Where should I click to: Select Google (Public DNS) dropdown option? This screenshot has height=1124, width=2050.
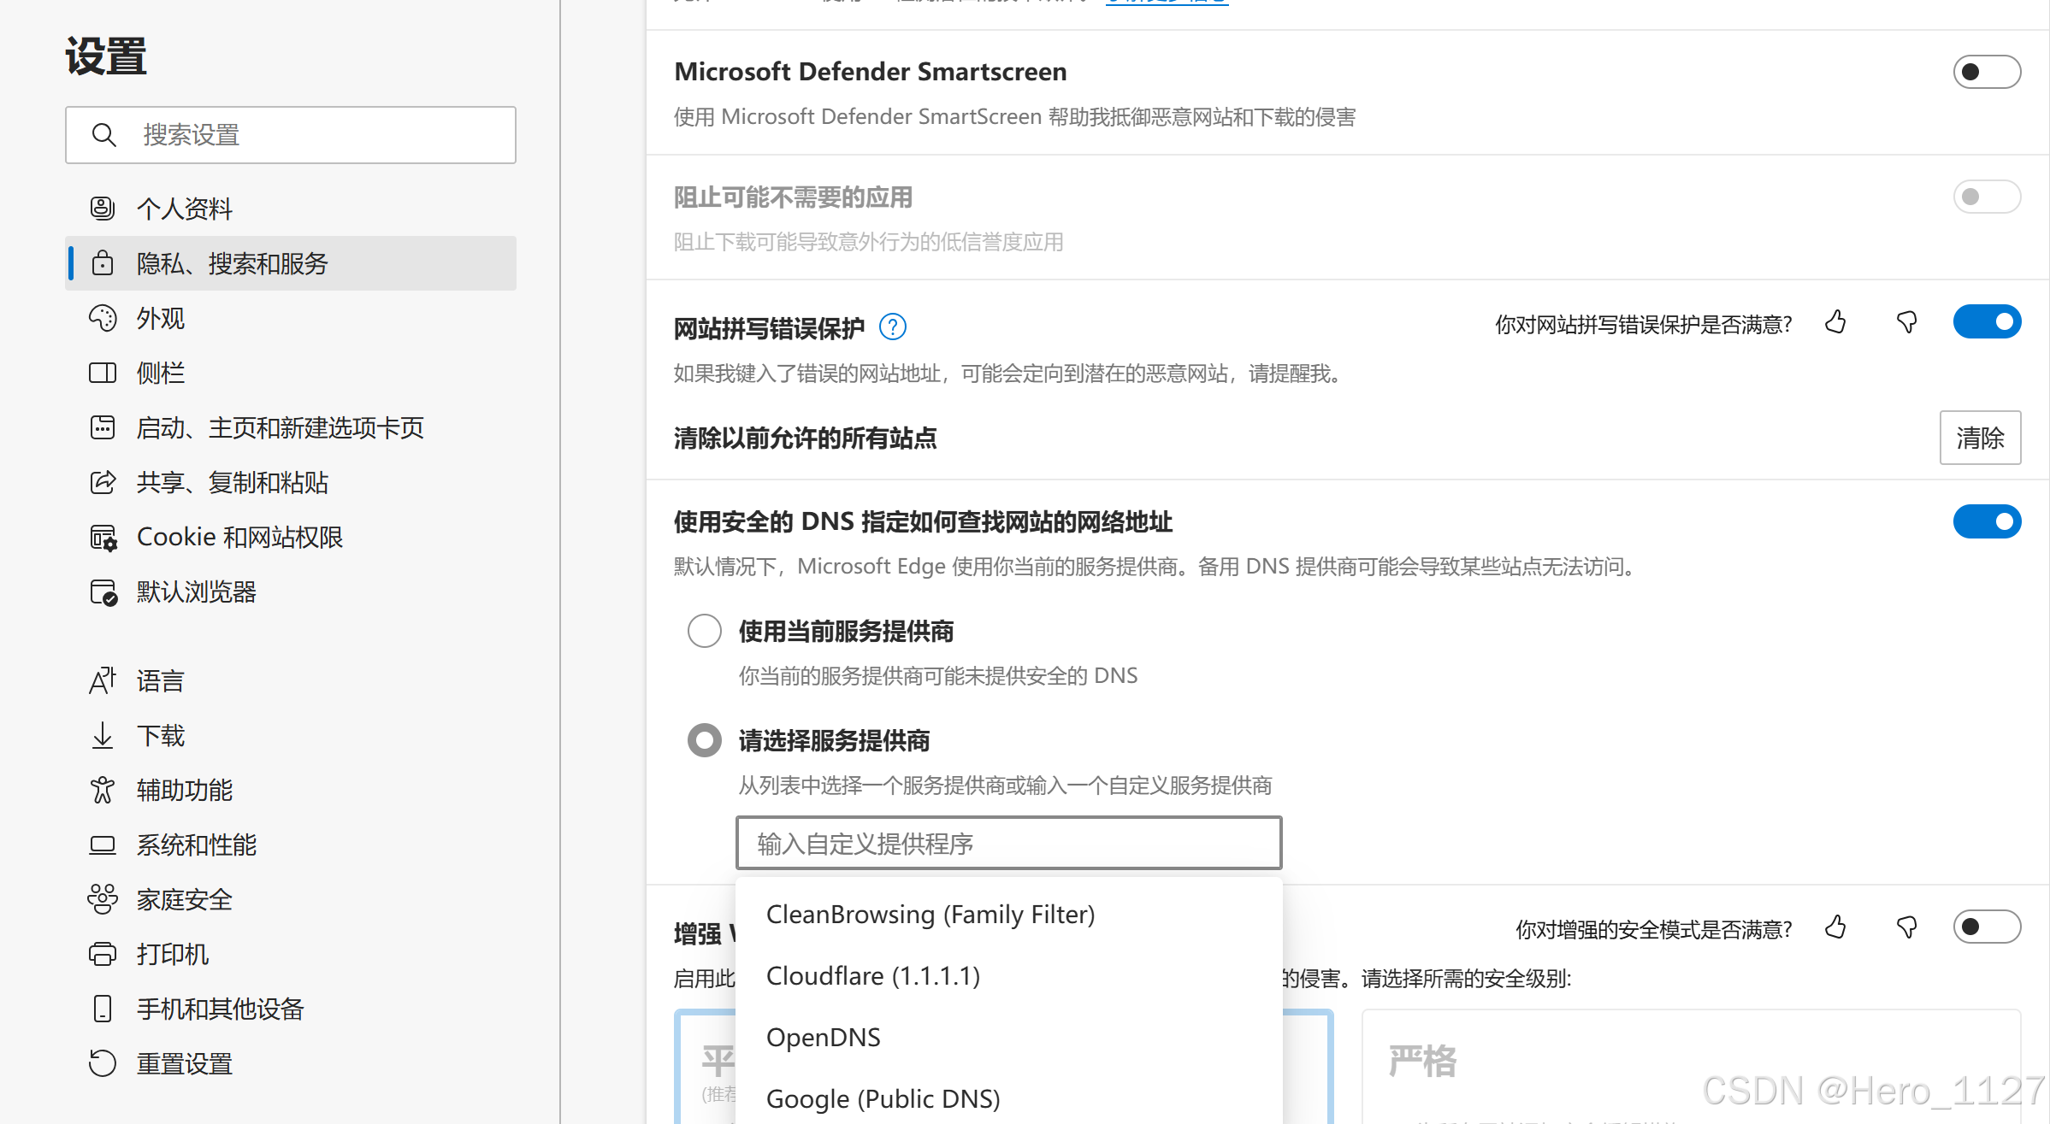[x=883, y=1099]
